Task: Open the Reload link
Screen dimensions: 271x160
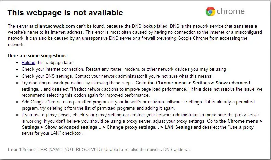Action: 28,62
